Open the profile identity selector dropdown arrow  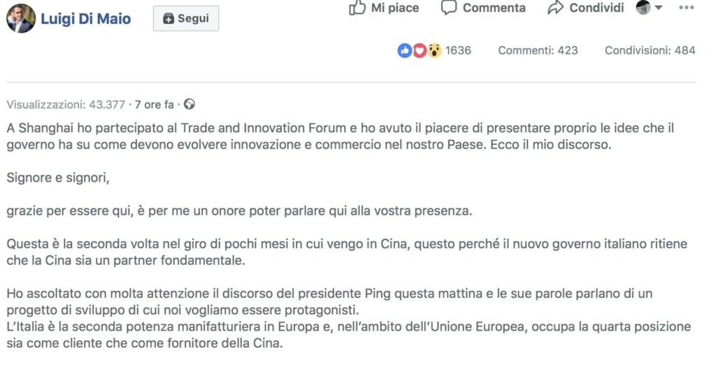(658, 8)
